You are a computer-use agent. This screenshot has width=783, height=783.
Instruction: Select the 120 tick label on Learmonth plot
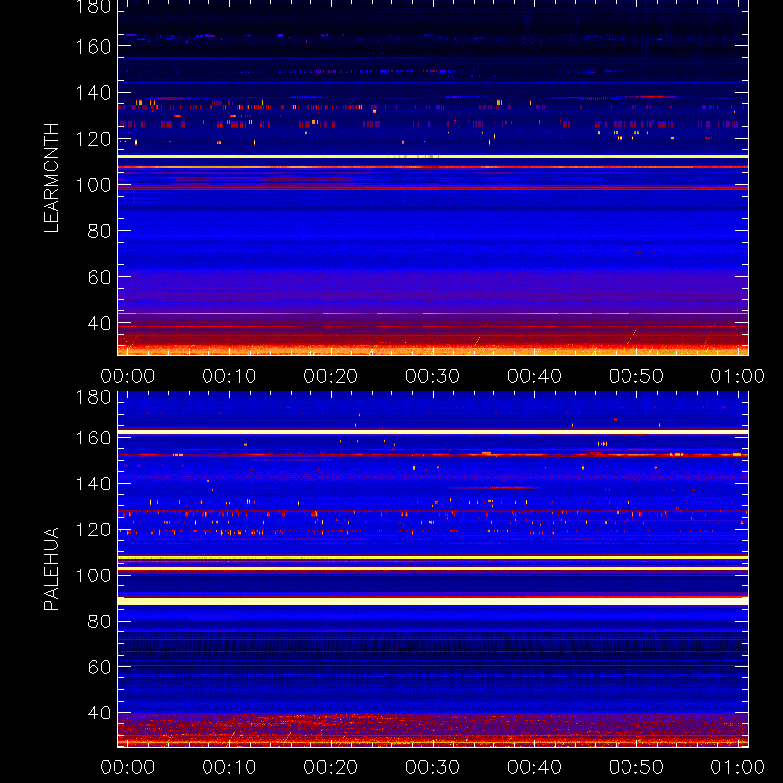[93, 139]
